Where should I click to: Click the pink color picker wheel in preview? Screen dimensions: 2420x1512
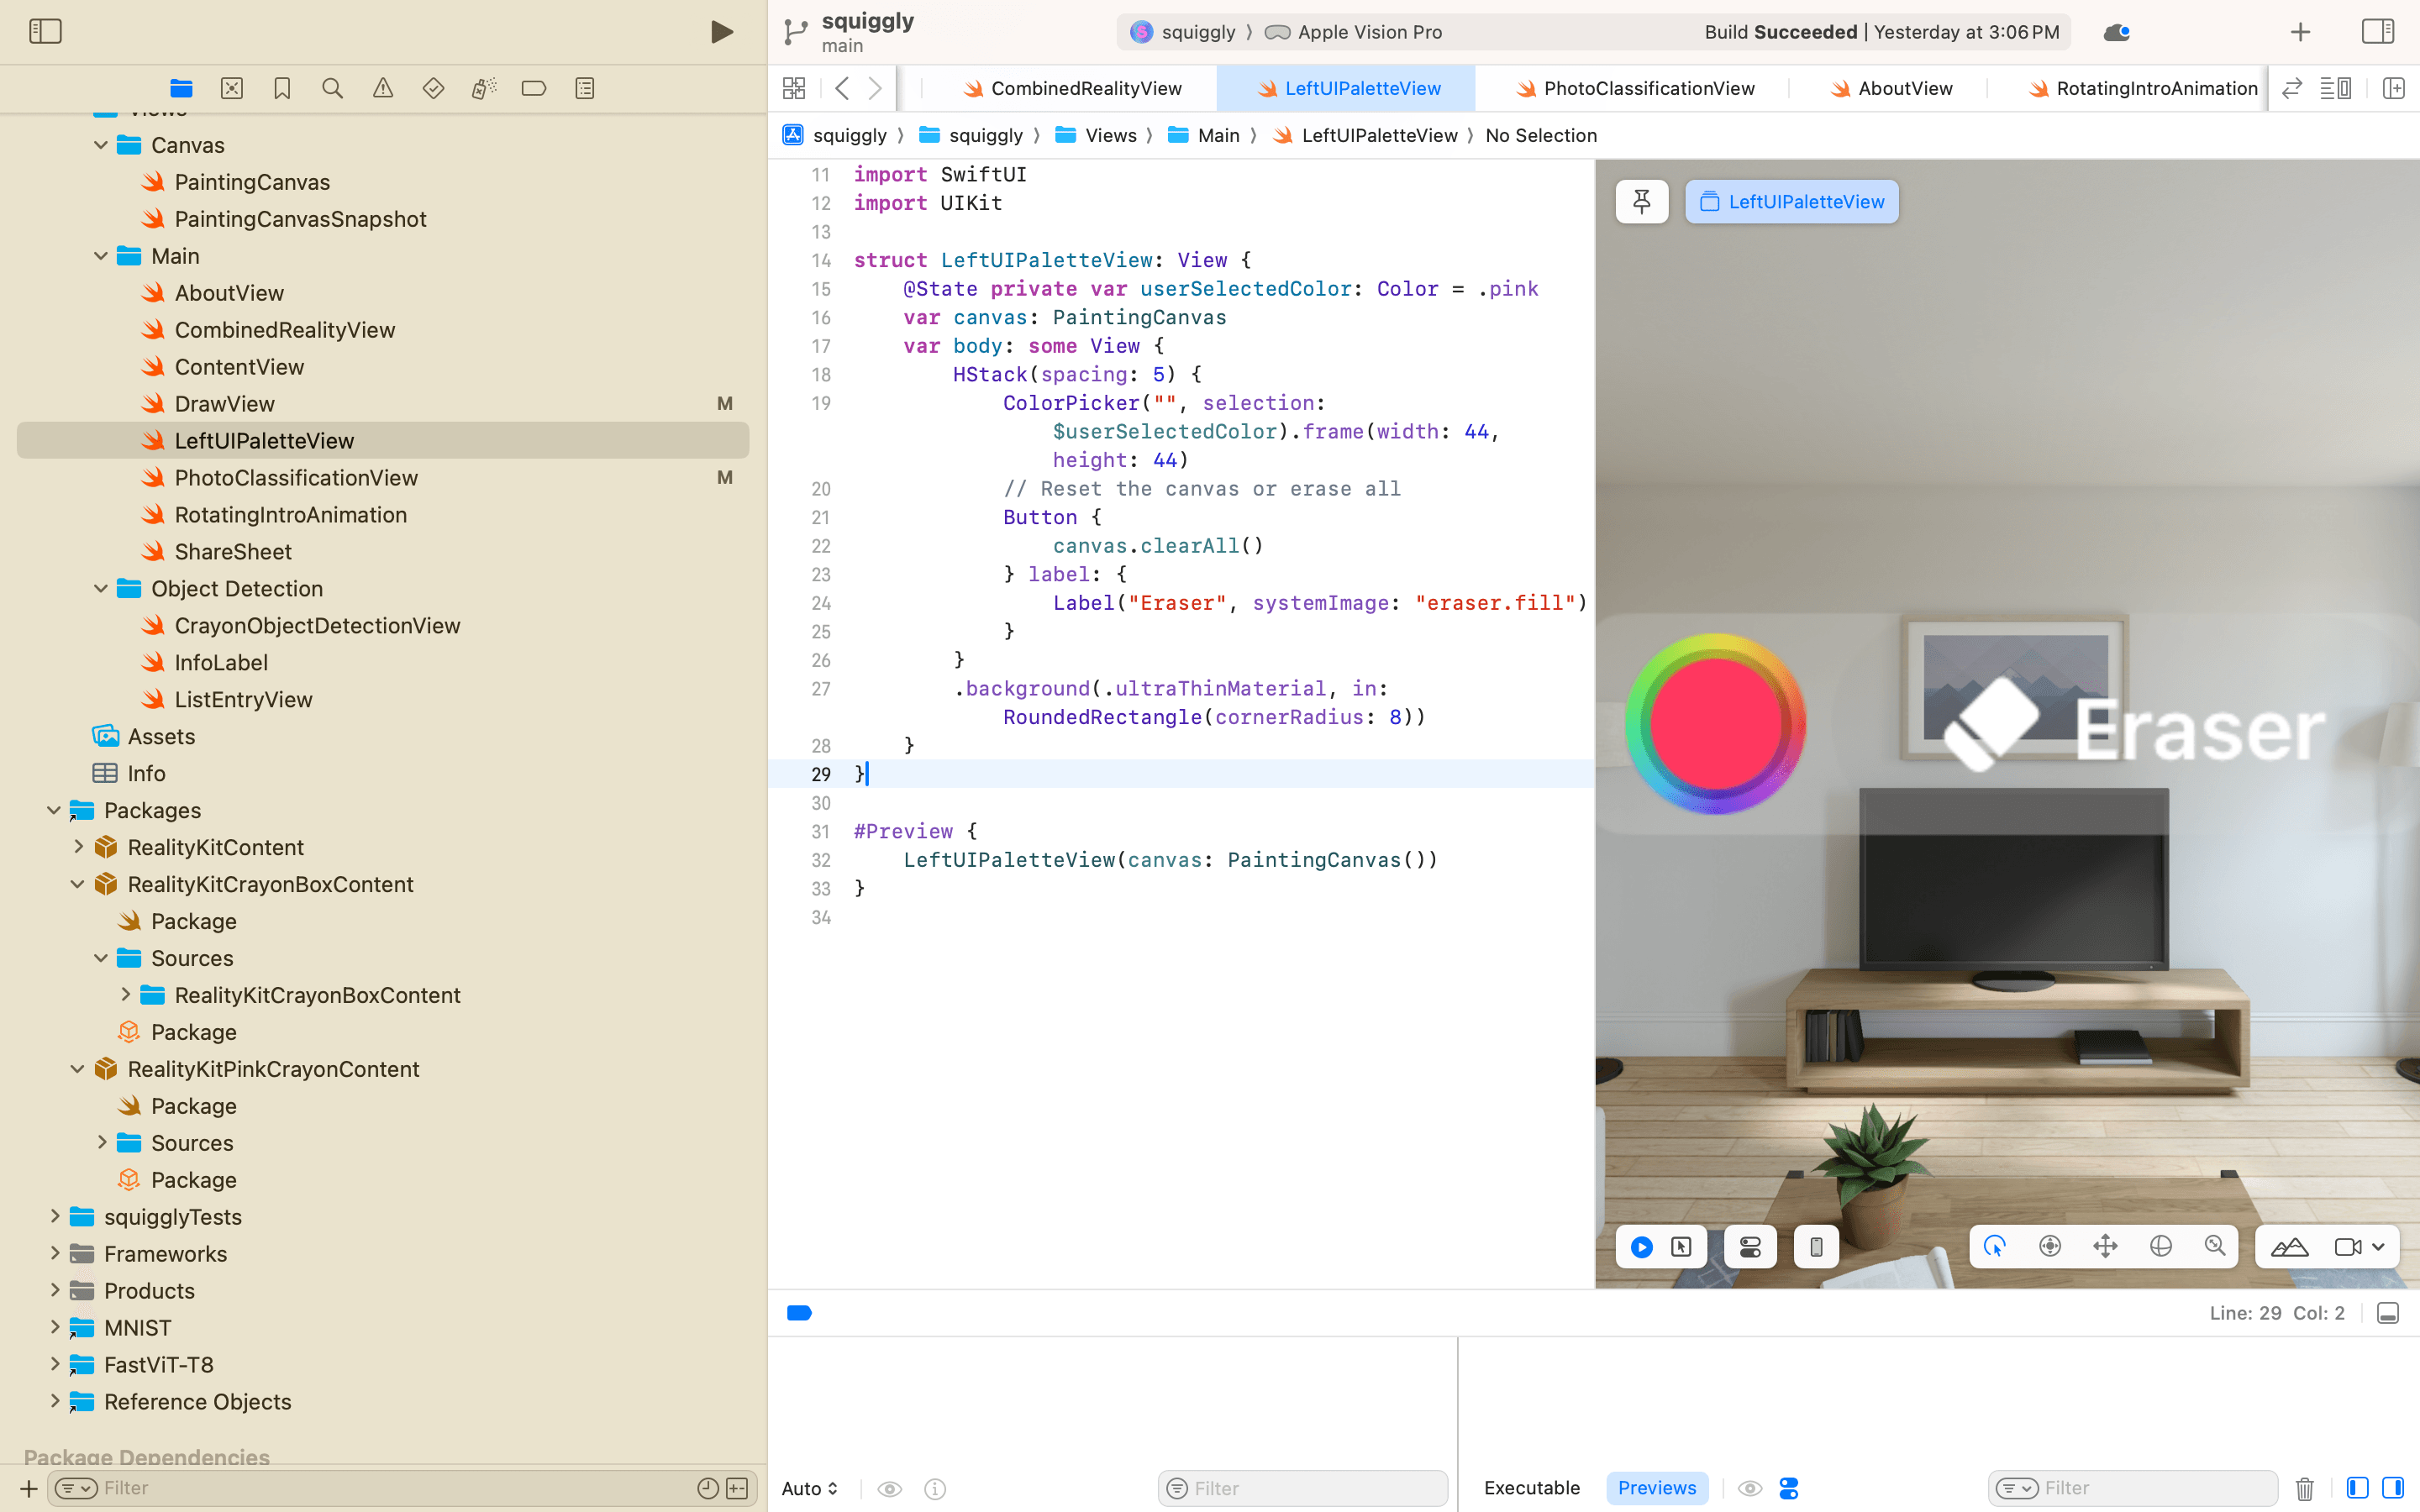1715,724
